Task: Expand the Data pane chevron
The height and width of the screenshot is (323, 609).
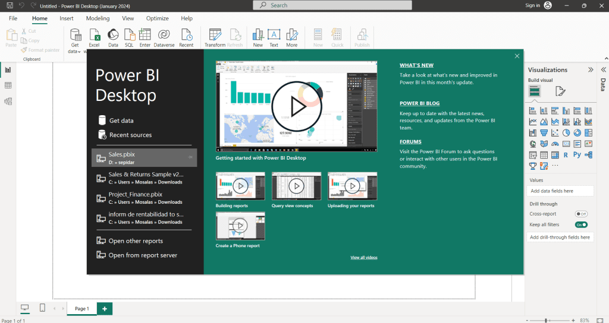Action: pyautogui.click(x=604, y=70)
